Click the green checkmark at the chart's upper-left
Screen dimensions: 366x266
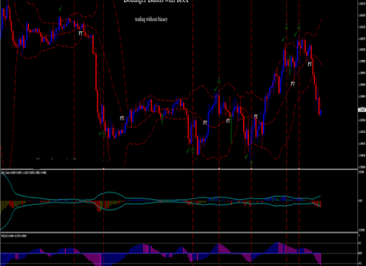[61, 9]
